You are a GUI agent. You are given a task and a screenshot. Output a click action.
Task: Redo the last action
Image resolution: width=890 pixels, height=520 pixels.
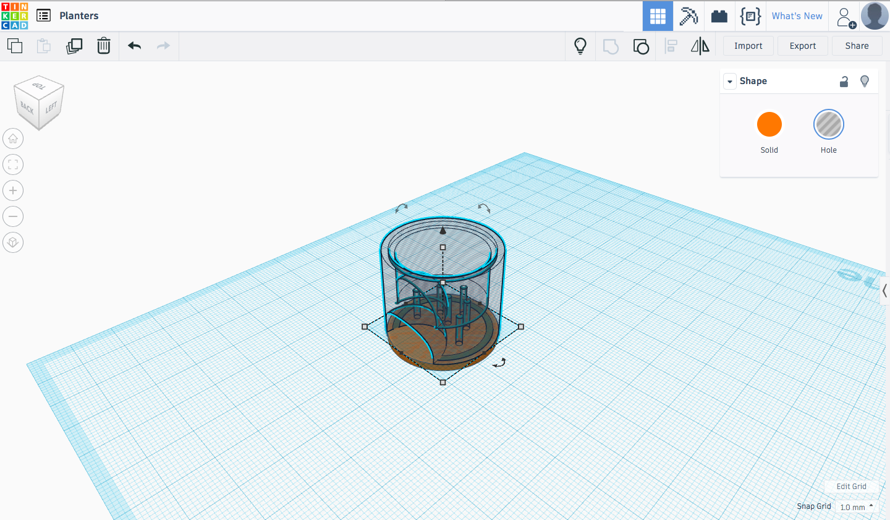pos(163,46)
